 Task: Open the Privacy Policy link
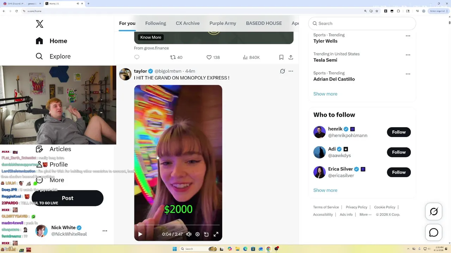(x=357, y=207)
